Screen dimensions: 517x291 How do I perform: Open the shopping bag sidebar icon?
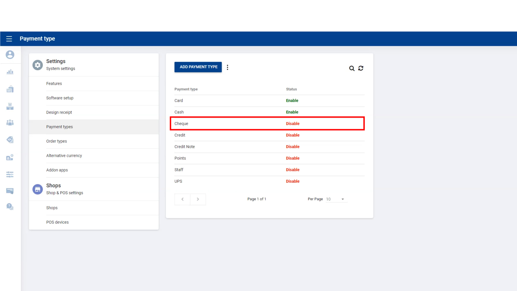pyautogui.click(x=10, y=89)
